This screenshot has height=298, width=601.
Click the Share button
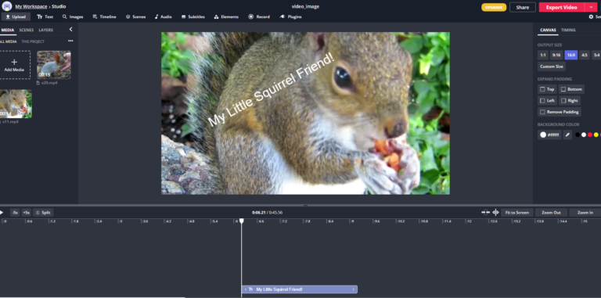point(523,7)
